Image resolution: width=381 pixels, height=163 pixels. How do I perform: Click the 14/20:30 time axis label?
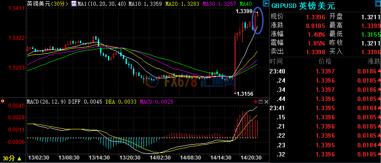tap(251, 157)
